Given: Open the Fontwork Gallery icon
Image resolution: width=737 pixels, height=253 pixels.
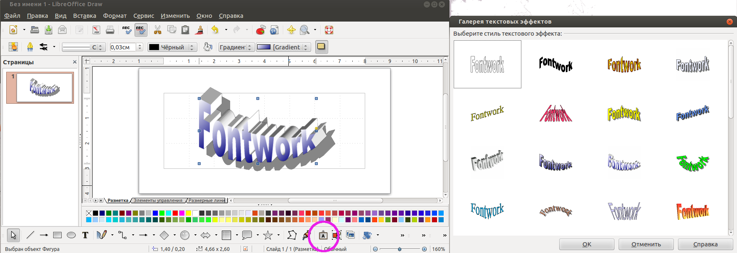Looking at the screenshot, I should [x=323, y=236].
